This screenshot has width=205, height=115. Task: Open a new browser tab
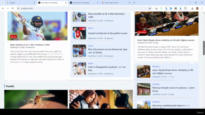(134, 3)
